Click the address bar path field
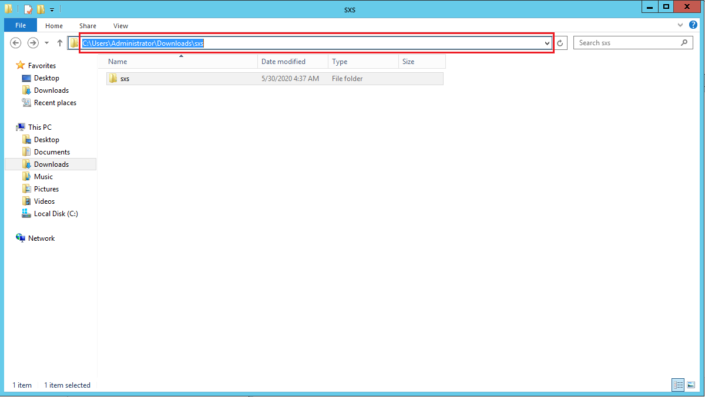 (x=309, y=43)
